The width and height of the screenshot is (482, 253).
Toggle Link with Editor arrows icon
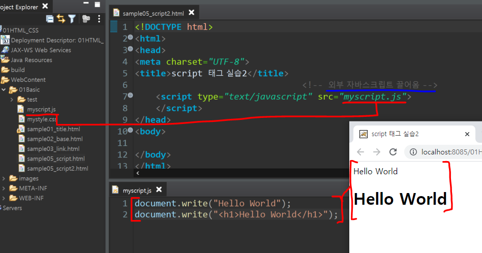(61, 19)
